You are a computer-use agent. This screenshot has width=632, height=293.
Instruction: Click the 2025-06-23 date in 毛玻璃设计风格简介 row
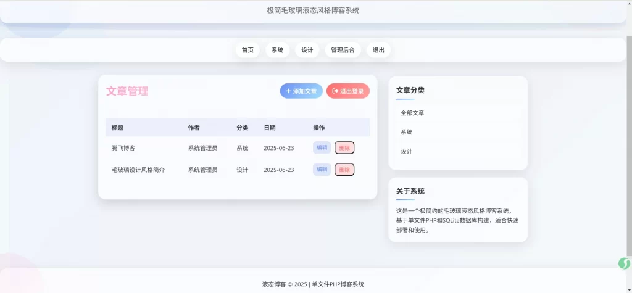coord(279,170)
